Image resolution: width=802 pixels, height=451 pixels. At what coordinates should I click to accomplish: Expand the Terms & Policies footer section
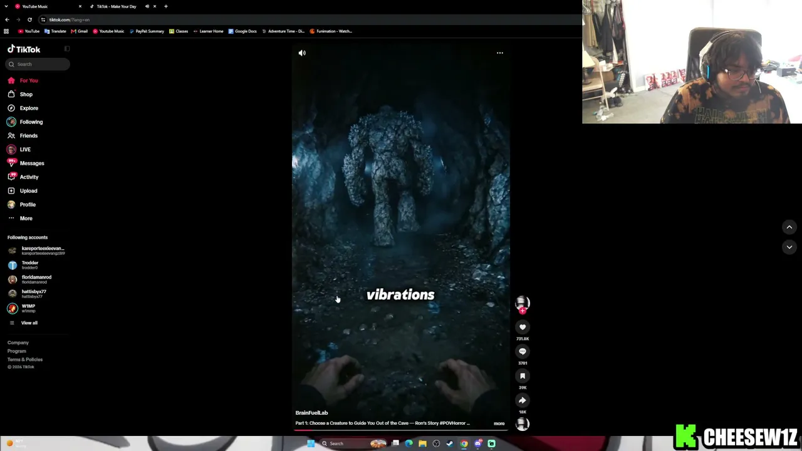click(25, 360)
